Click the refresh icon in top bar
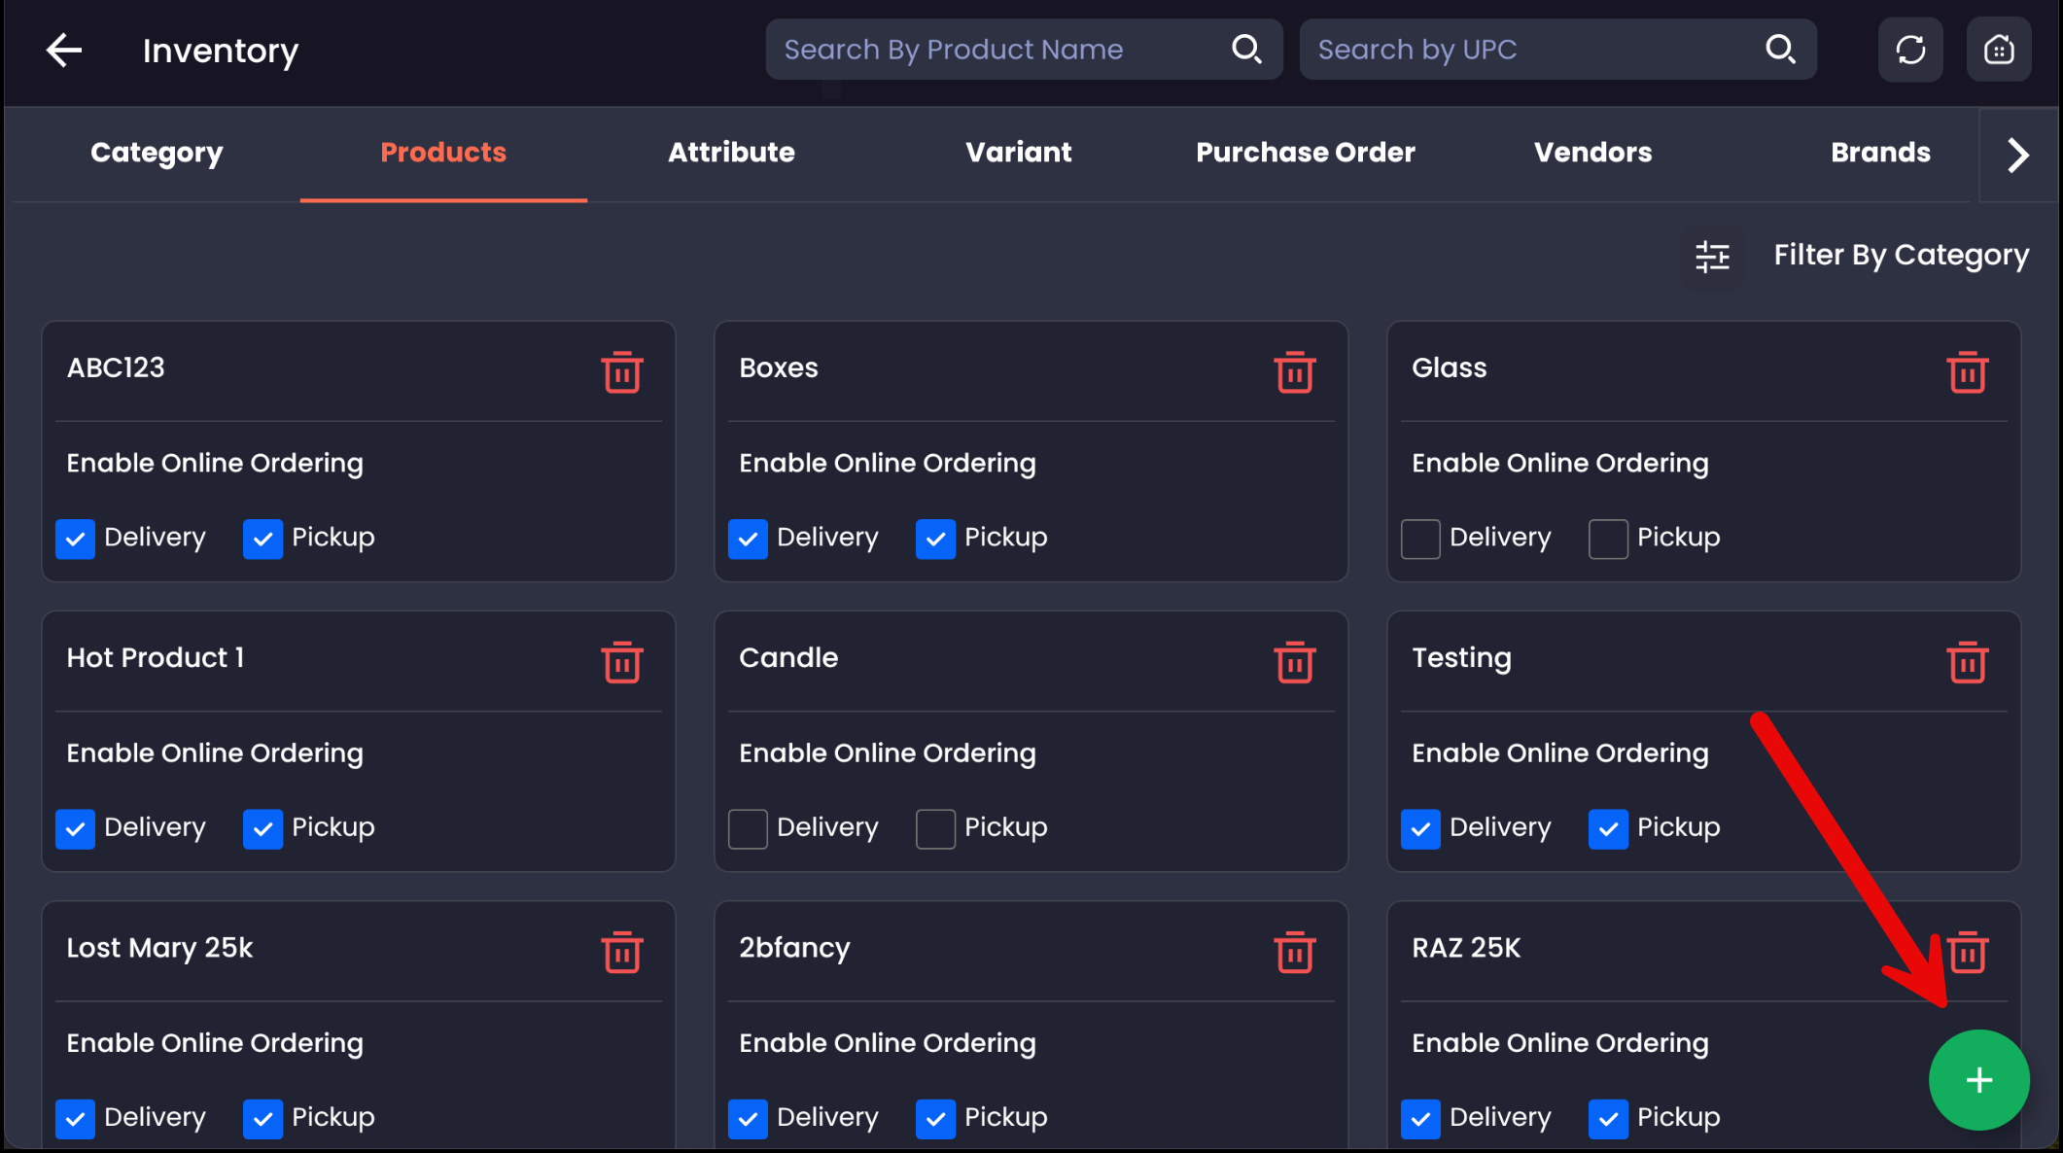 (1910, 50)
